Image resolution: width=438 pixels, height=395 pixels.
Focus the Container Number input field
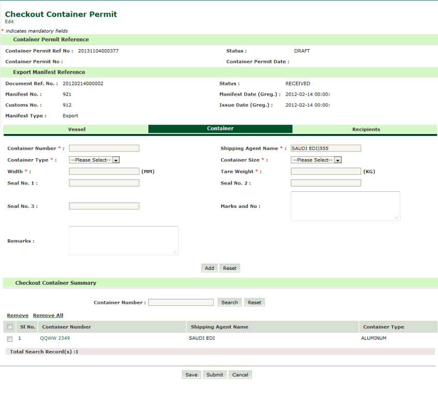point(104,148)
